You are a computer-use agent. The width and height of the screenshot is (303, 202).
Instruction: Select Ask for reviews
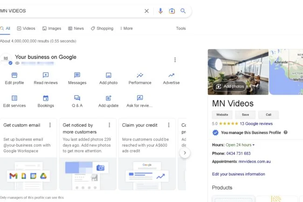pos(140,102)
